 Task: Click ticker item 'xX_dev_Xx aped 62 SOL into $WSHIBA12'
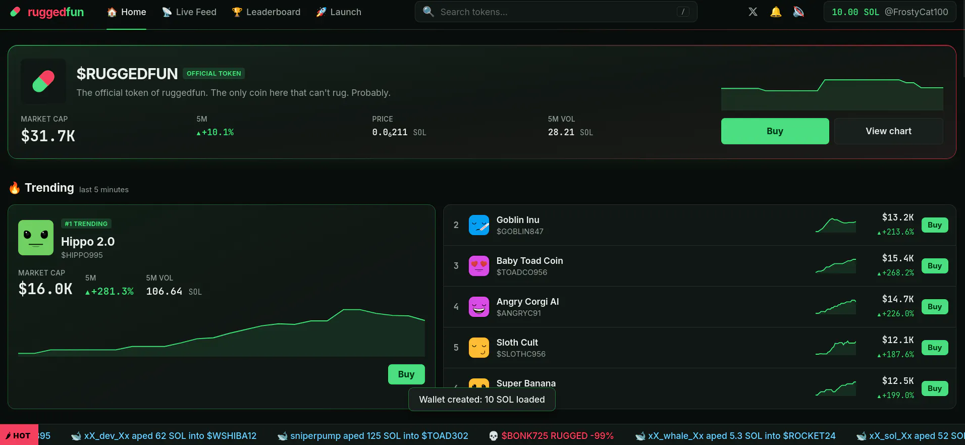point(164,436)
